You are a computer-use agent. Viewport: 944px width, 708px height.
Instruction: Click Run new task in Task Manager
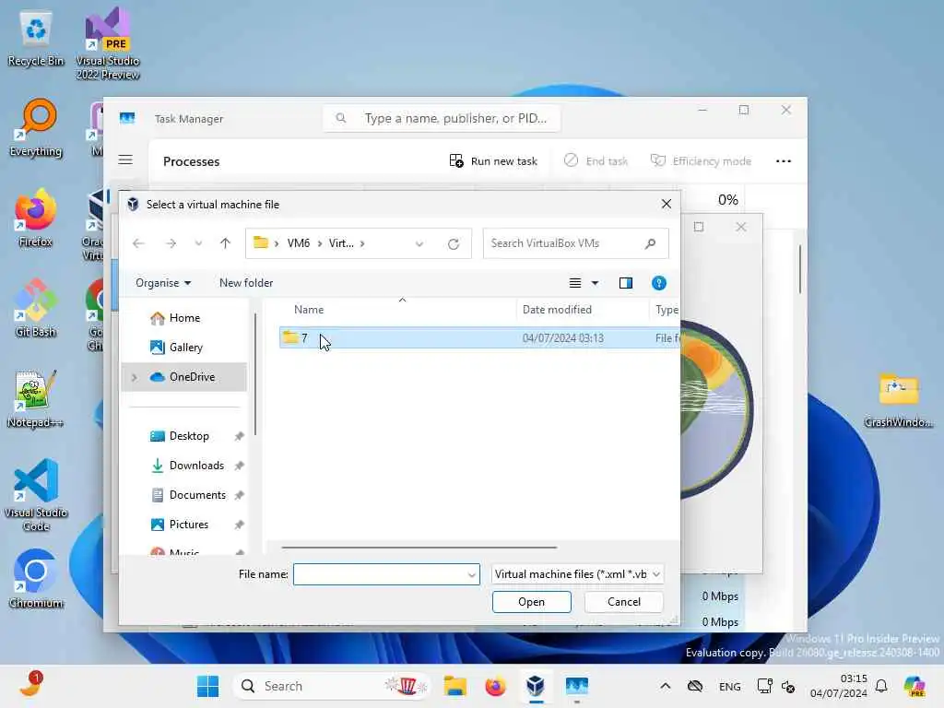(493, 160)
